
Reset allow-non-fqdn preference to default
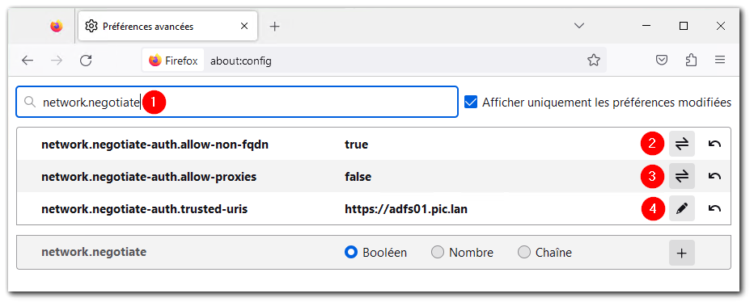714,144
